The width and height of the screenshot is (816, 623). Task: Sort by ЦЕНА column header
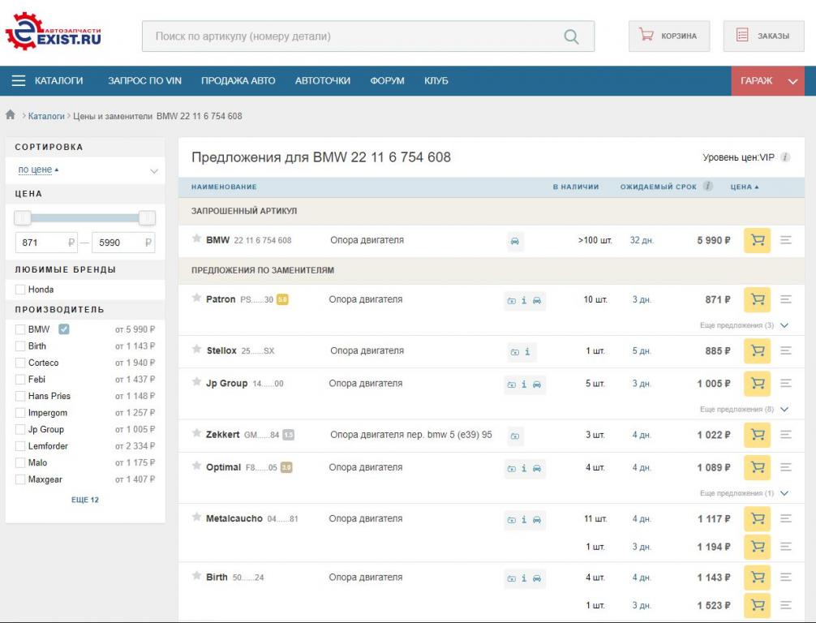[744, 187]
